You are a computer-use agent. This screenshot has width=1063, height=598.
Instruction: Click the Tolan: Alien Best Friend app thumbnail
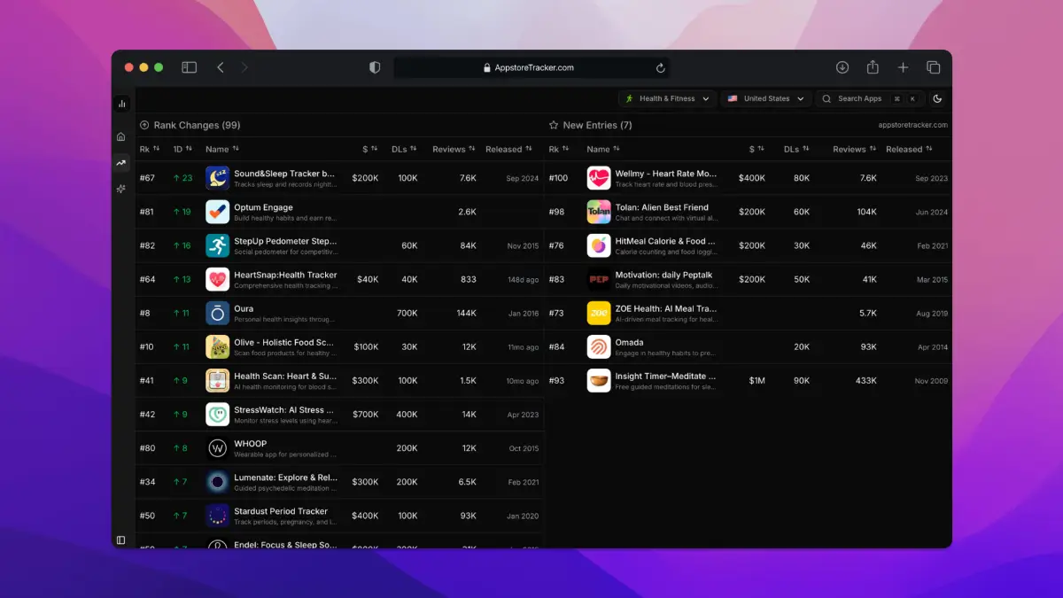(599, 212)
